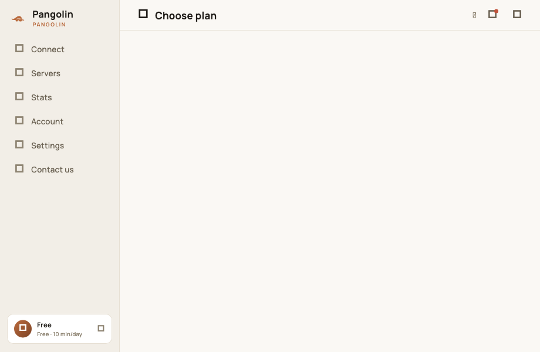Click the Connect sidebar icon
The width and height of the screenshot is (540, 352).
[19, 49]
